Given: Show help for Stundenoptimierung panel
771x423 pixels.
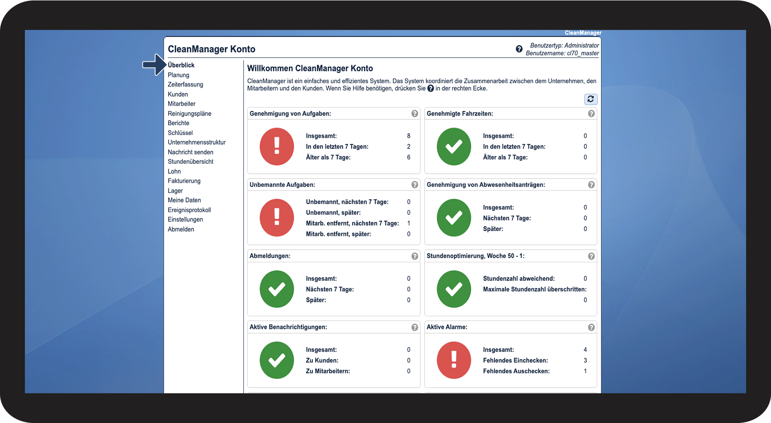Looking at the screenshot, I should tap(591, 256).
